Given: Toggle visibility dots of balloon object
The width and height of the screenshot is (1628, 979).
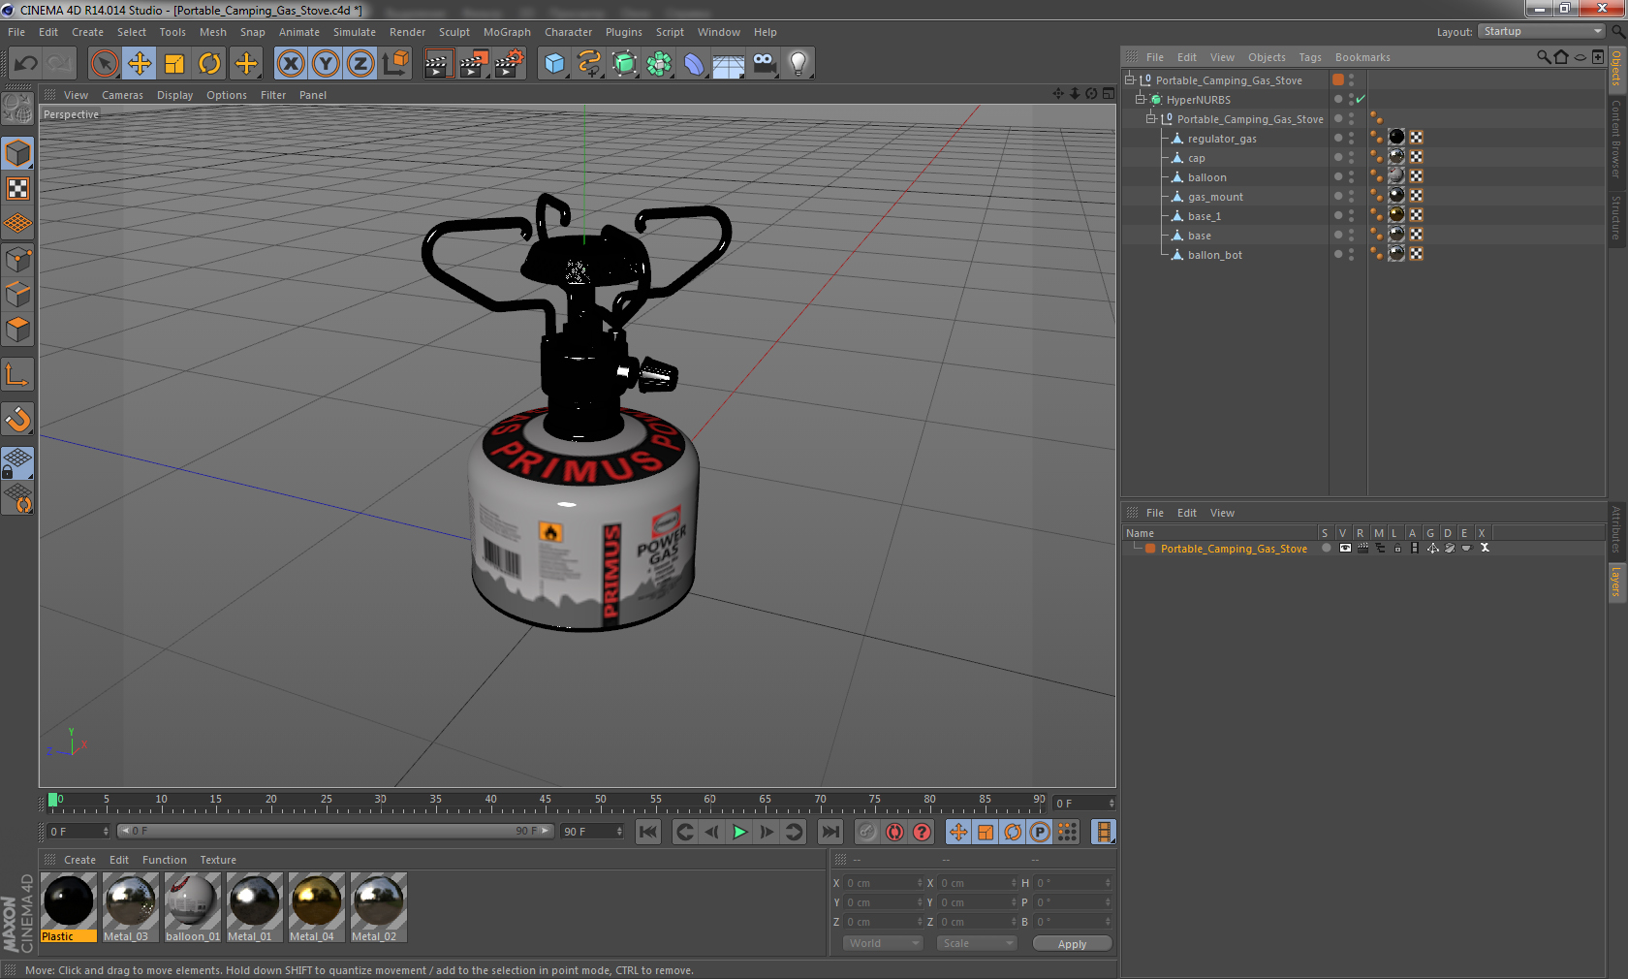Looking at the screenshot, I should 1351,177.
